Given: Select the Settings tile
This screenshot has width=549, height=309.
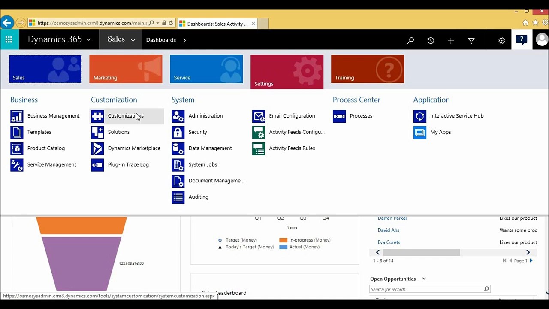Looking at the screenshot, I should tap(287, 72).
